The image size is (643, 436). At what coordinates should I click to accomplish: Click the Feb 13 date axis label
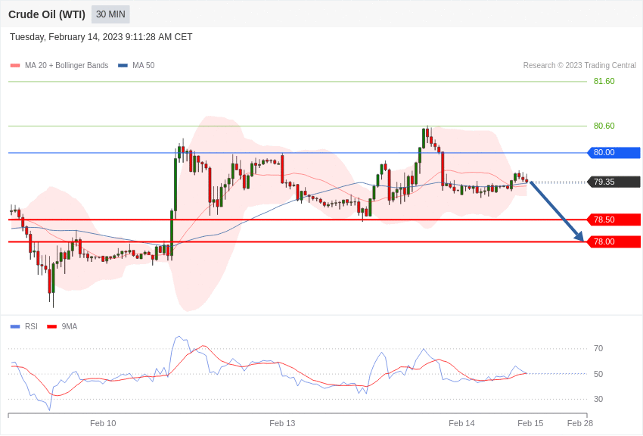point(282,423)
